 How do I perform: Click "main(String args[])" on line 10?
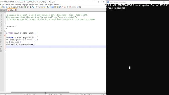[x=25, y=33]
